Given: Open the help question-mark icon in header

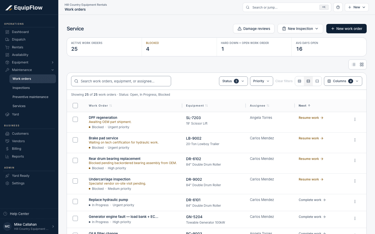Looking at the screenshot, I should tap(338, 7).
